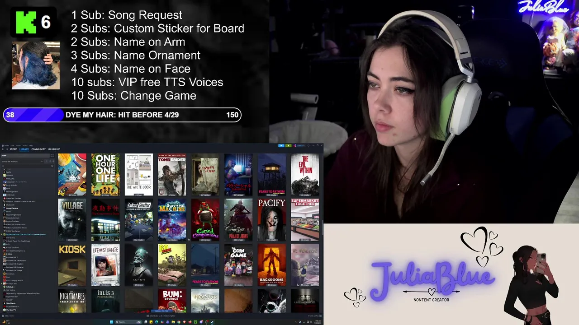Select R.E.P.O. in the games list
This screenshot has height=325, width=579.
point(8,254)
